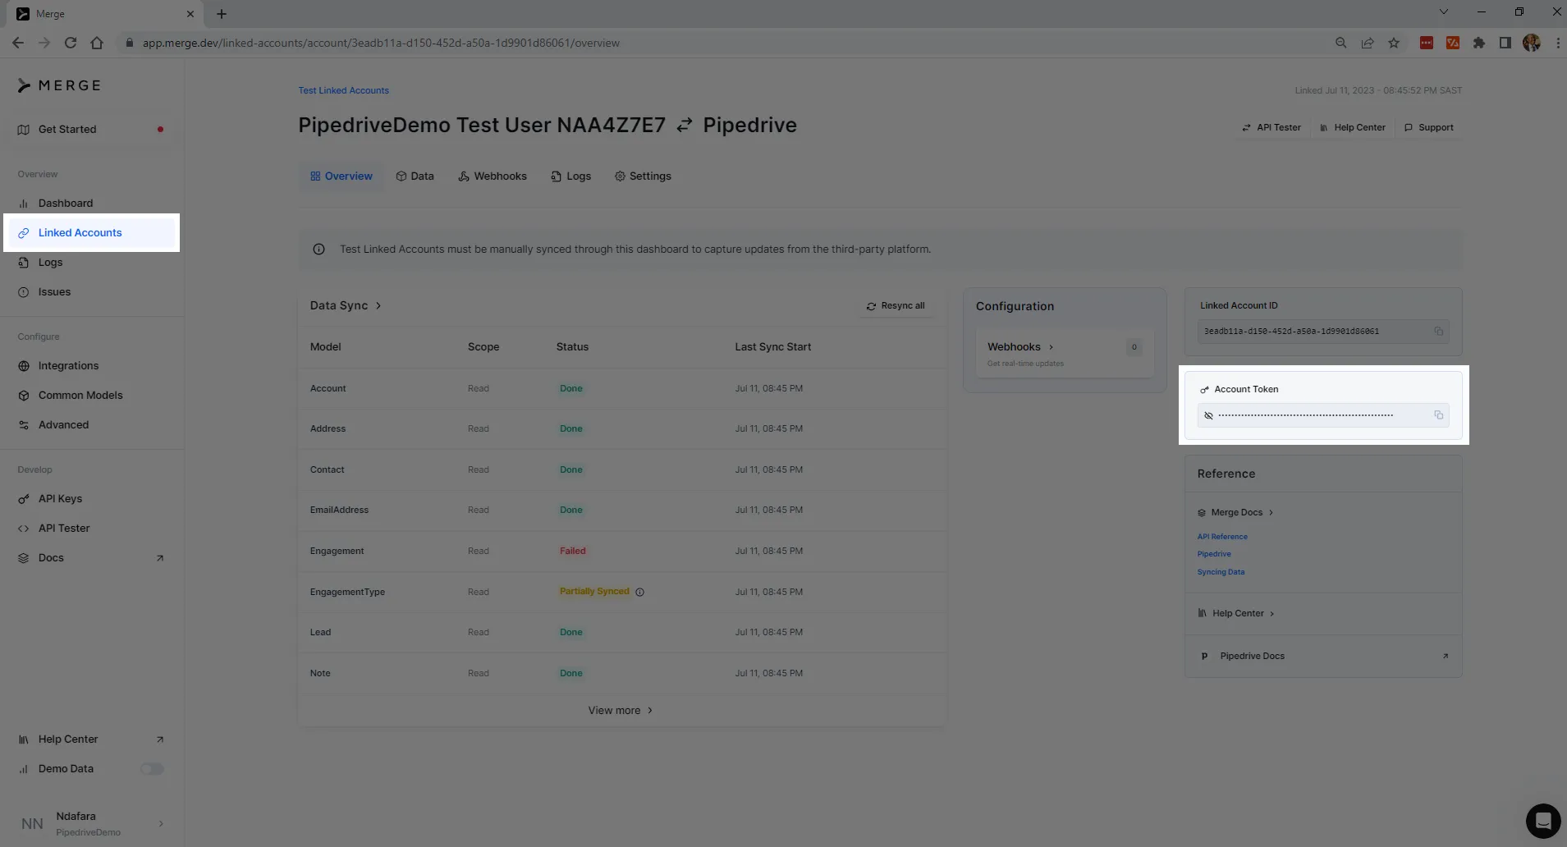The height and width of the screenshot is (847, 1567).
Task: Open browser extensions puzzle icon
Action: 1479,43
